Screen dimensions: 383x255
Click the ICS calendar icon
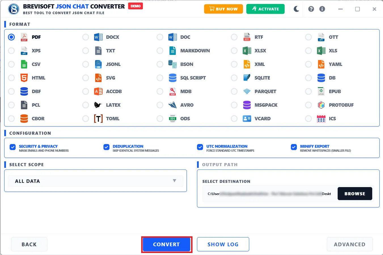tap(321, 119)
